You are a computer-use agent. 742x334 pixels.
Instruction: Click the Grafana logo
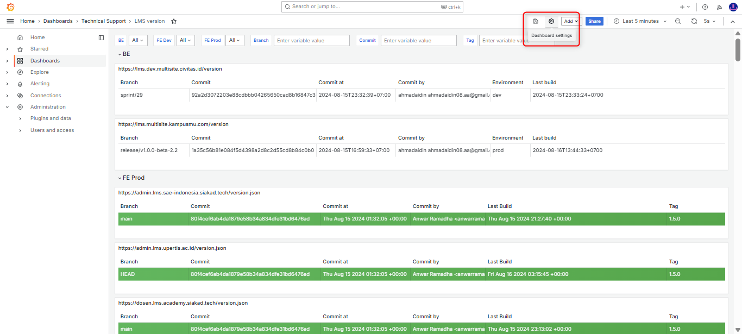click(10, 7)
